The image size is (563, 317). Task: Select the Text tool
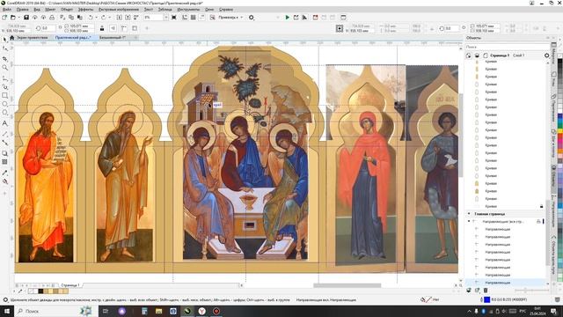[4, 123]
